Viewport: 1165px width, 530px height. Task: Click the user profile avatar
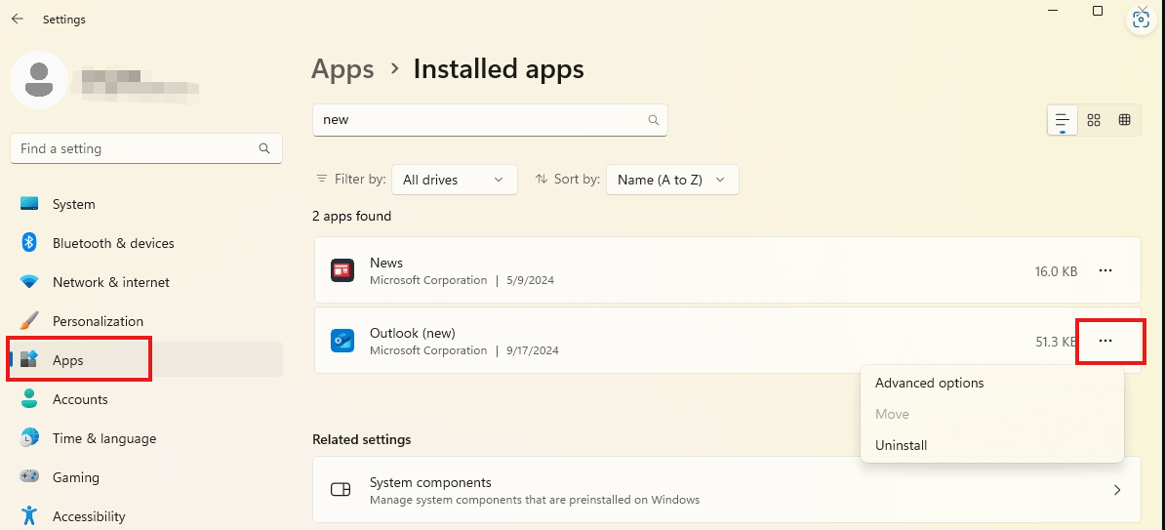click(39, 80)
